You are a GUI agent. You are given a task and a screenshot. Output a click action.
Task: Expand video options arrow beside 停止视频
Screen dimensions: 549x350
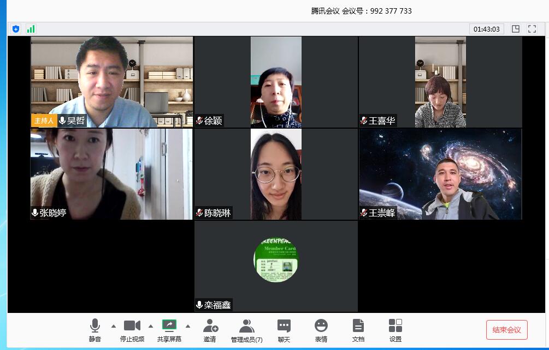[151, 326]
